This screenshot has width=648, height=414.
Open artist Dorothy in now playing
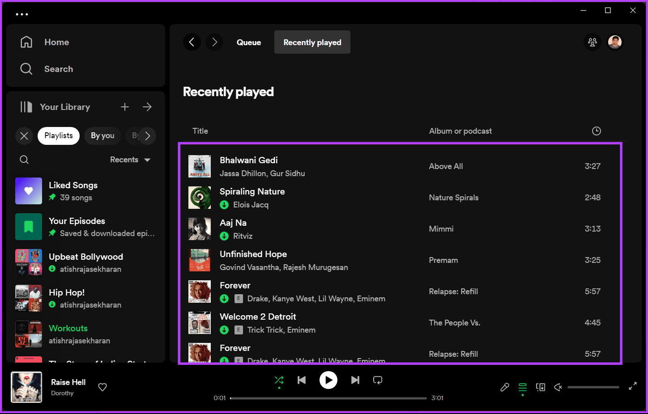(62, 393)
